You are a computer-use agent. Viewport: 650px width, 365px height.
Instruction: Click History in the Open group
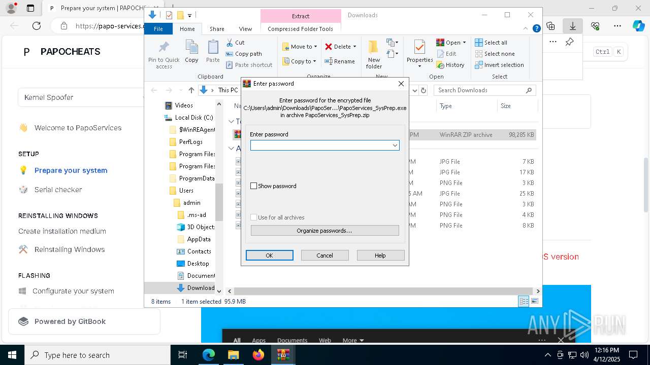click(x=450, y=65)
